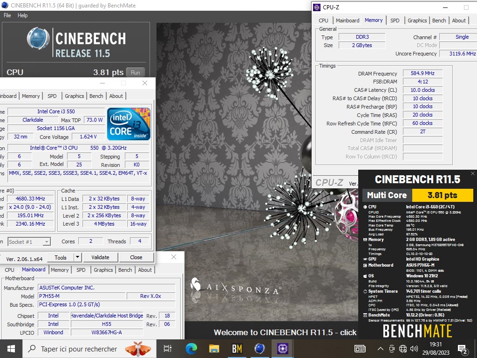Open the Socket #1 selection dropdown
This screenshot has height=358, width=477.
(x=29, y=242)
